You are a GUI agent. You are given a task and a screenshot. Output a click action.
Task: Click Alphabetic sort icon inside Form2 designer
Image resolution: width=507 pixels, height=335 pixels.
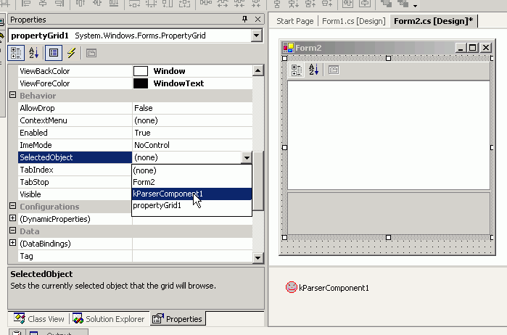(313, 70)
